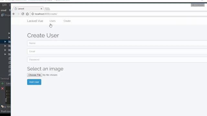Image resolution: width=207 pixels, height=116 pixels.
Task: Go back in browser history
Action: tap(14, 14)
